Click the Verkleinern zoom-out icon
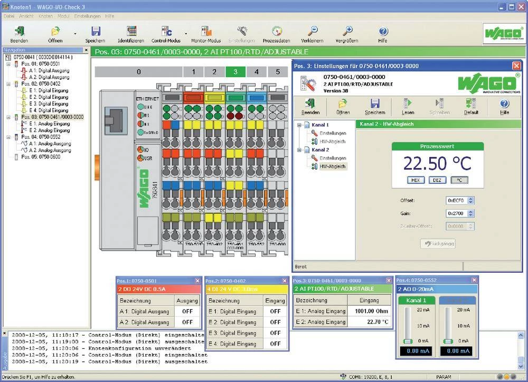This screenshot has height=382, width=528. (314, 32)
